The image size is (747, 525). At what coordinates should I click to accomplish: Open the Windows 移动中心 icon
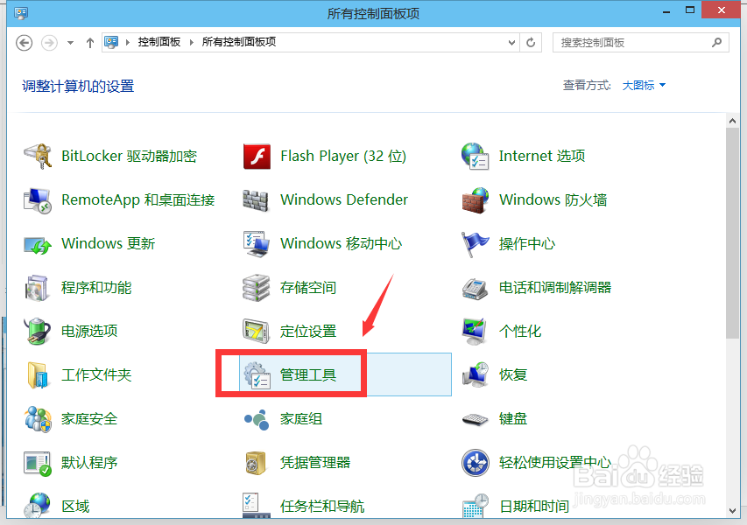[x=257, y=244]
